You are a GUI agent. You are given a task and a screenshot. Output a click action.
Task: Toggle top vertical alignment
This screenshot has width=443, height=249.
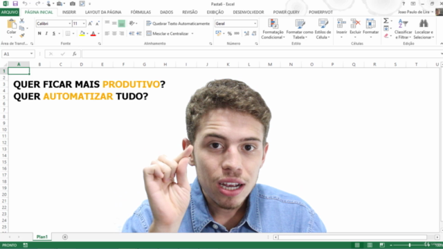tap(107, 24)
